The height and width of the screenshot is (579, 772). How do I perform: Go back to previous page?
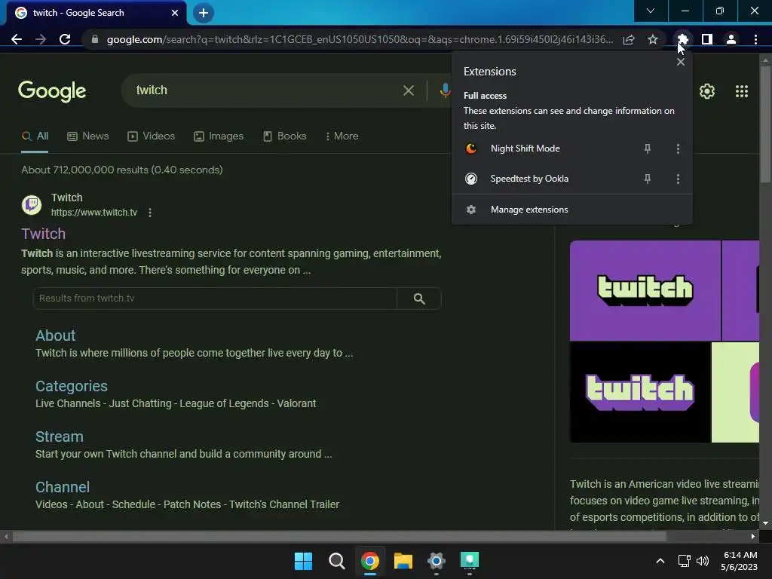17,39
